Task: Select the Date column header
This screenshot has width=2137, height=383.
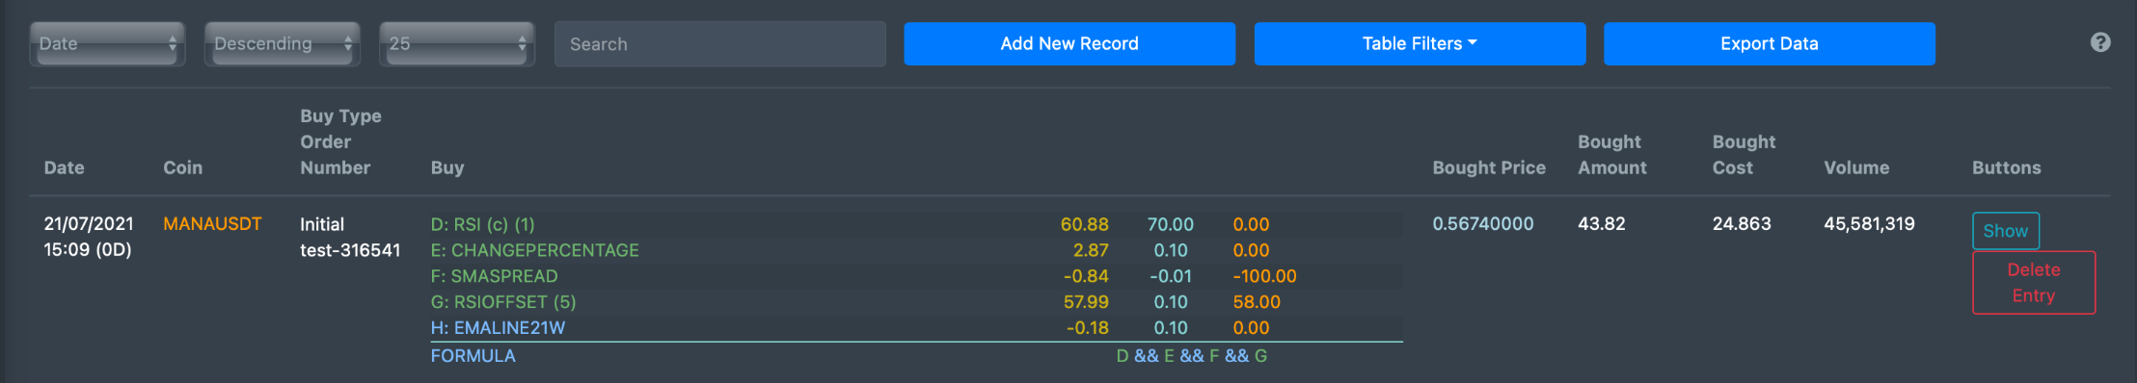Action: click(65, 167)
